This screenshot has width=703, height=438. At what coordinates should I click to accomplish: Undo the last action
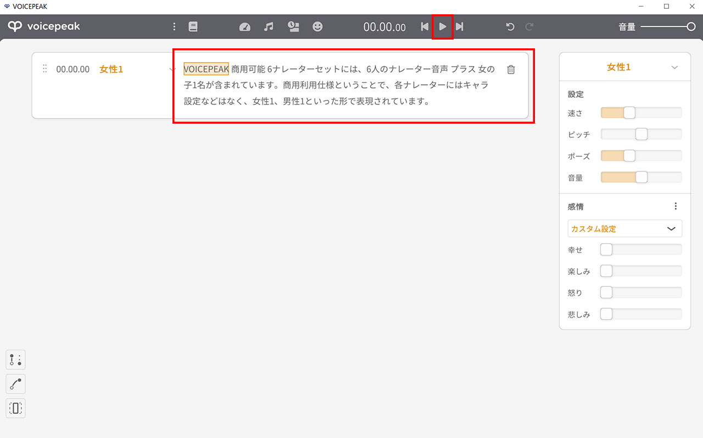coord(510,26)
